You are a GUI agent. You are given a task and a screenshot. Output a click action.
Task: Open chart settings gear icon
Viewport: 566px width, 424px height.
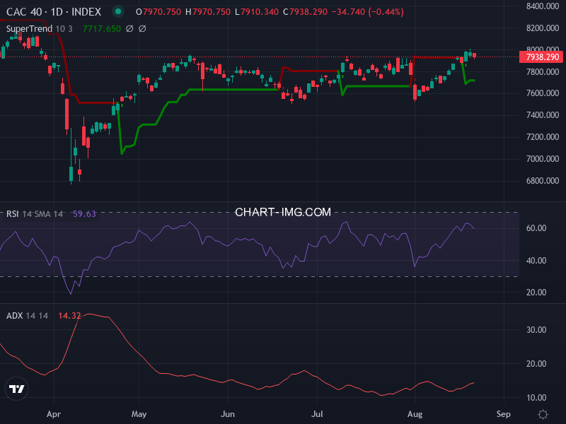click(x=543, y=414)
